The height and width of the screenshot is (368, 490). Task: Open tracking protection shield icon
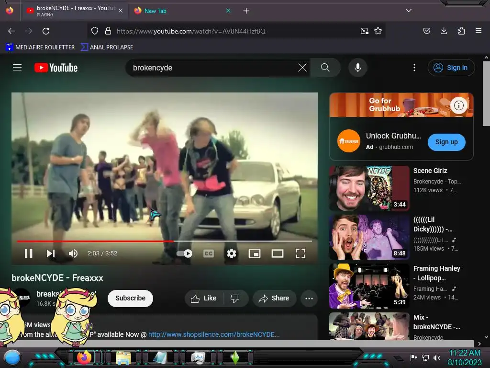click(95, 31)
